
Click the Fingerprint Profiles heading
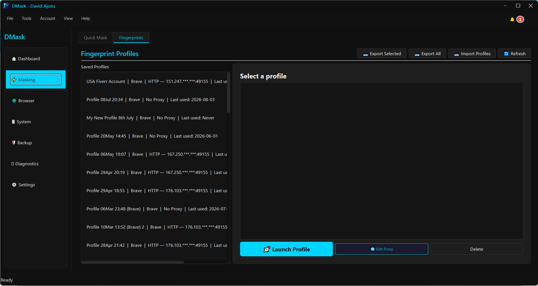coord(110,54)
